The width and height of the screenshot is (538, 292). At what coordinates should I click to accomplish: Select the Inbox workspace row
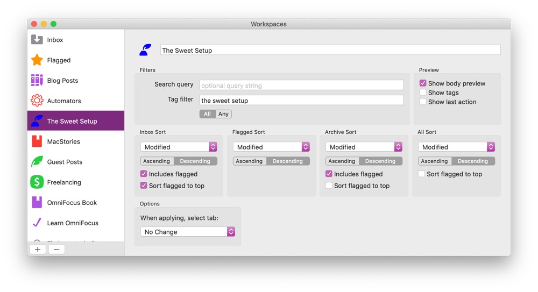point(76,40)
